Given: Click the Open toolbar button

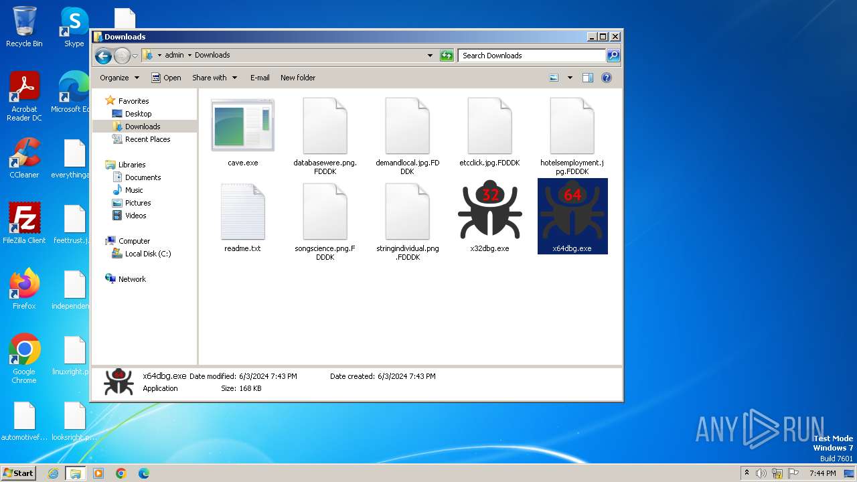Looking at the screenshot, I should click(166, 78).
